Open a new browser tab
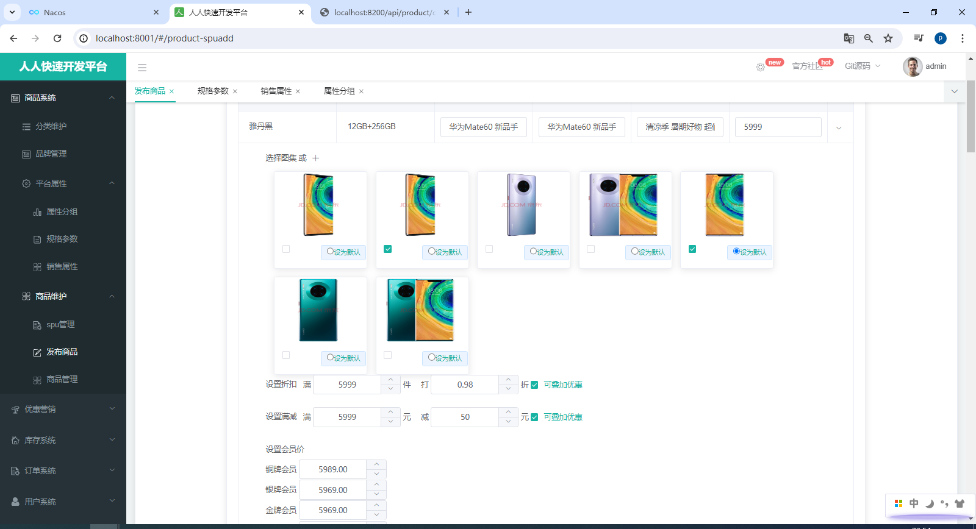 point(468,12)
